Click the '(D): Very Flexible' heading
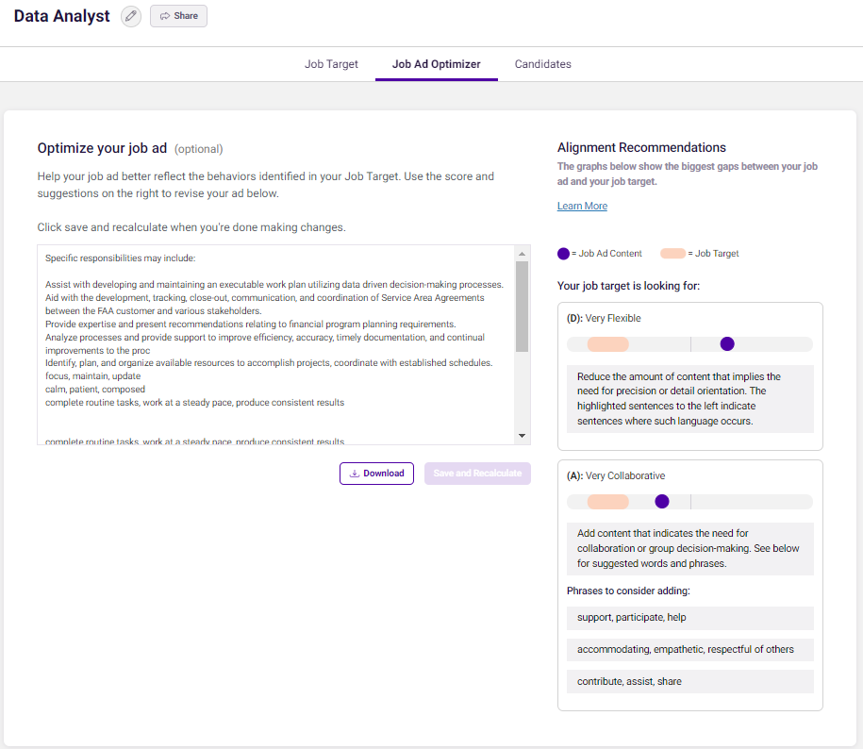The height and width of the screenshot is (749, 863). [x=604, y=318]
